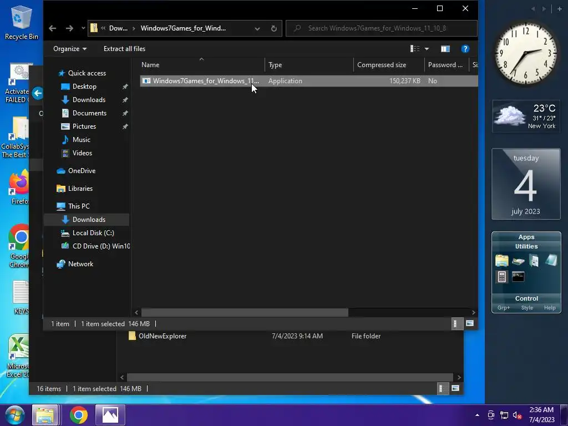Open Explorer help with the question mark icon

click(465, 49)
